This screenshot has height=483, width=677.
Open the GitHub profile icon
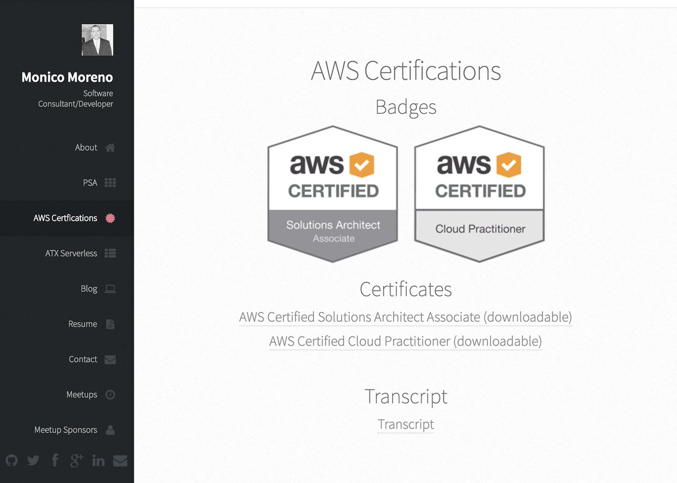(12, 460)
